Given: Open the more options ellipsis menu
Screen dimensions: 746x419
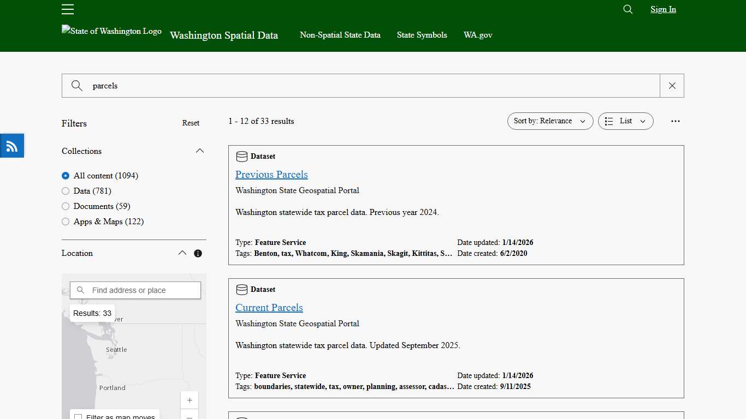Looking at the screenshot, I should coord(675,121).
